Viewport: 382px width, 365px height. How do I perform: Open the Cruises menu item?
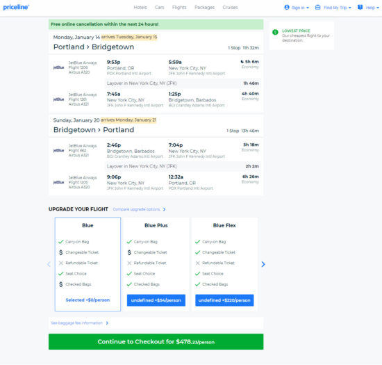(230, 8)
